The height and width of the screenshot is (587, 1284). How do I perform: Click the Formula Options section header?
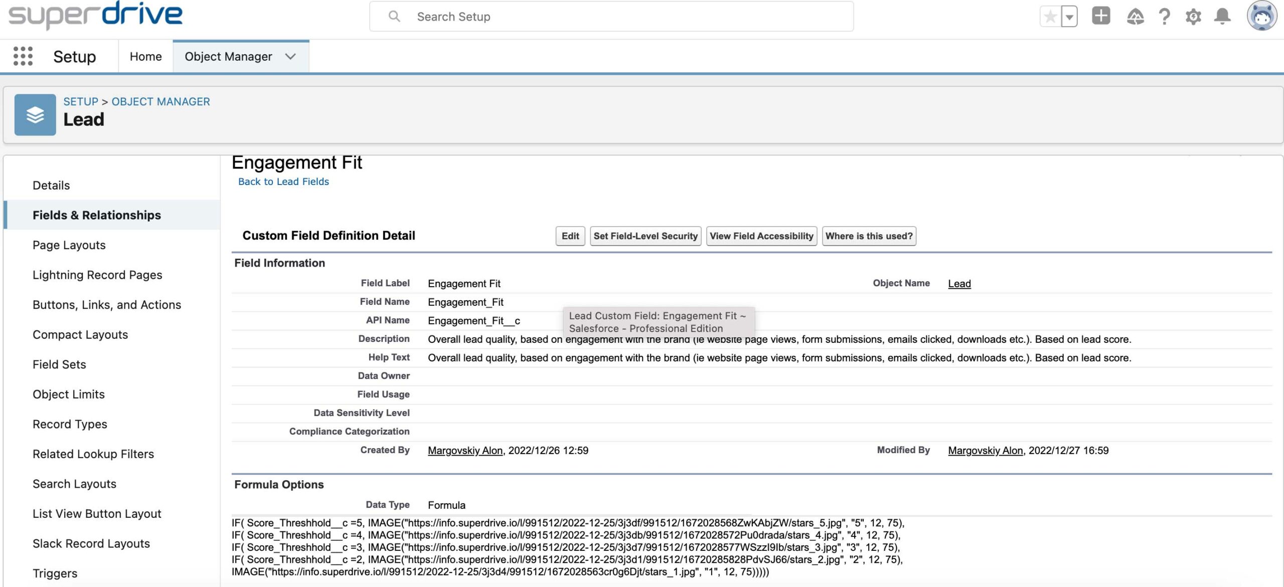[279, 485]
